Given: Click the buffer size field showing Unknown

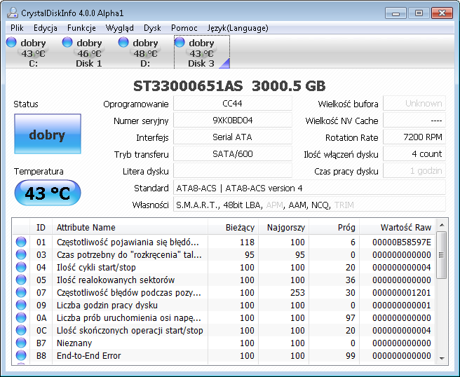Looking at the screenshot, I should tap(414, 104).
